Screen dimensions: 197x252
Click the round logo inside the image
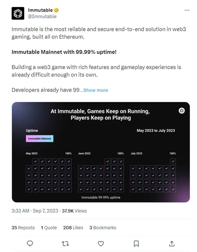coord(182,111)
